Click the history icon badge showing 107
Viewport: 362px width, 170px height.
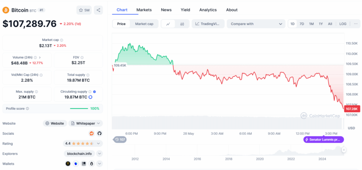tap(120, 139)
